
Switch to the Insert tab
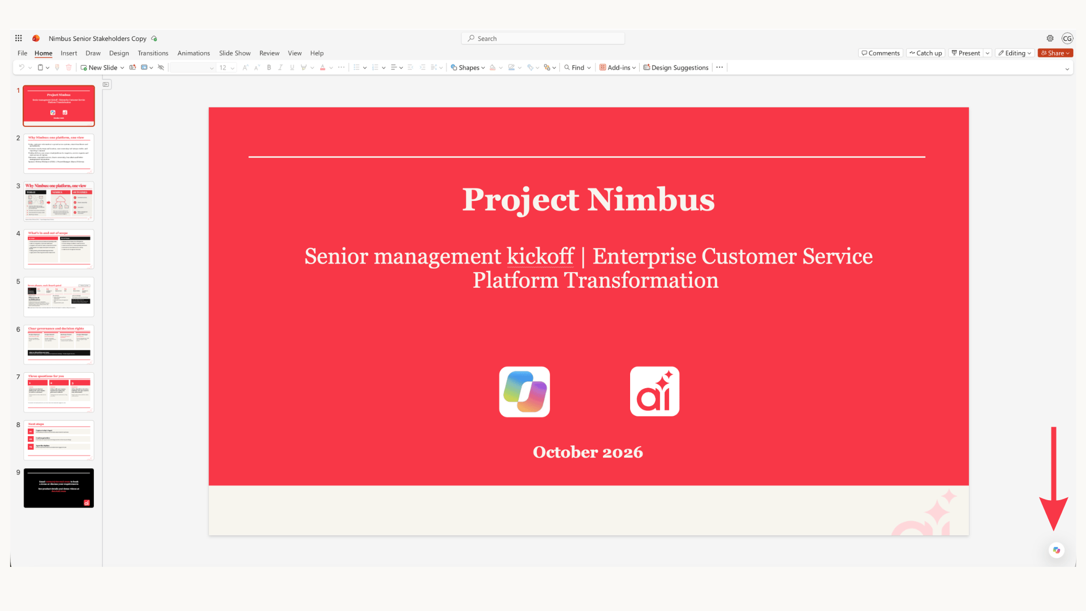coord(69,53)
